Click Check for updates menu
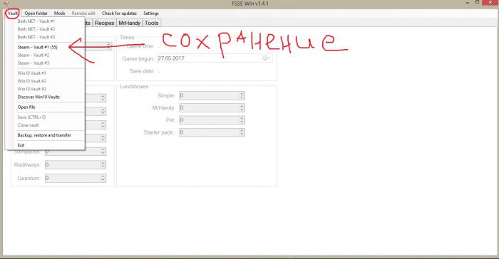The image size is (499, 259). pos(119,14)
